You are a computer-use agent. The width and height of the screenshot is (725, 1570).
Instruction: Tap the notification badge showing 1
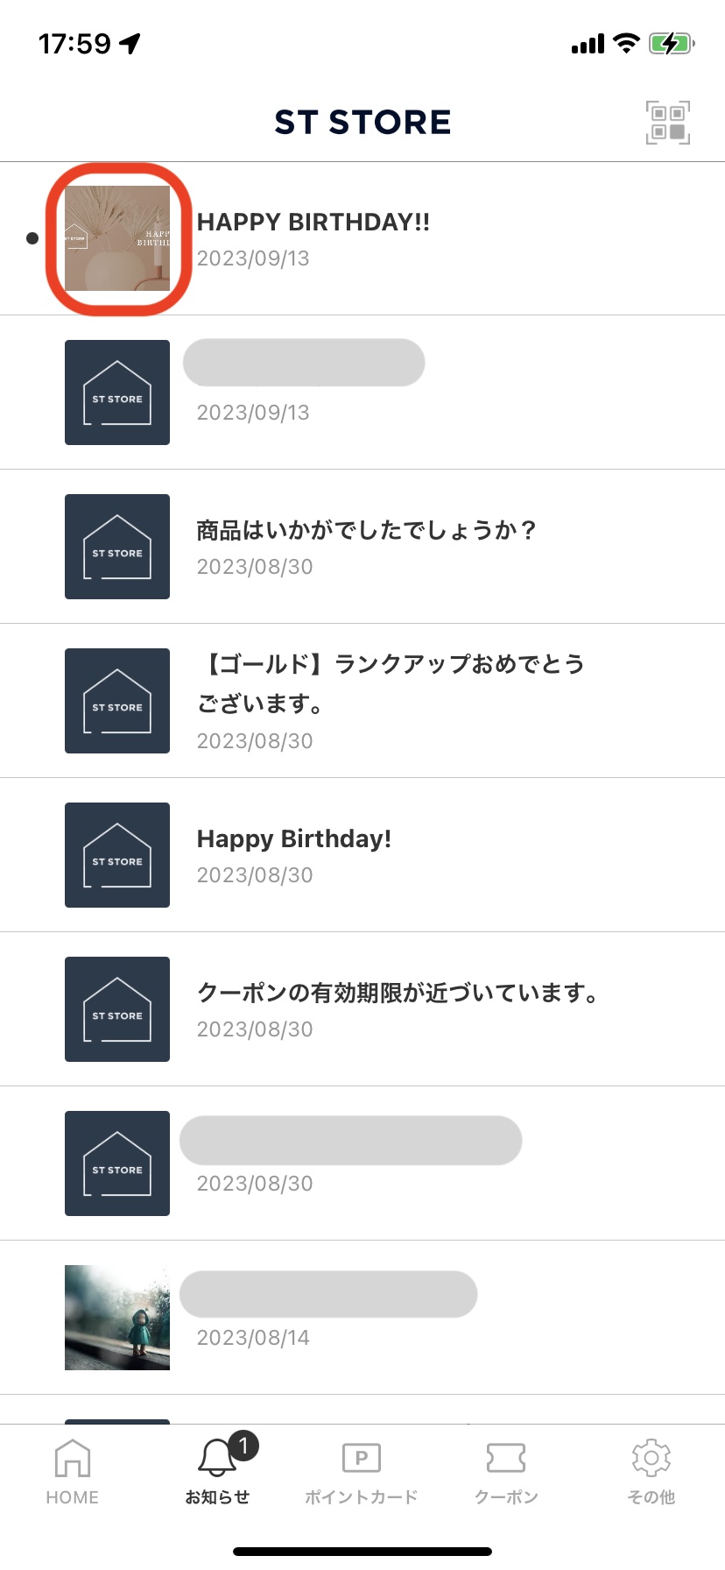point(243,1446)
